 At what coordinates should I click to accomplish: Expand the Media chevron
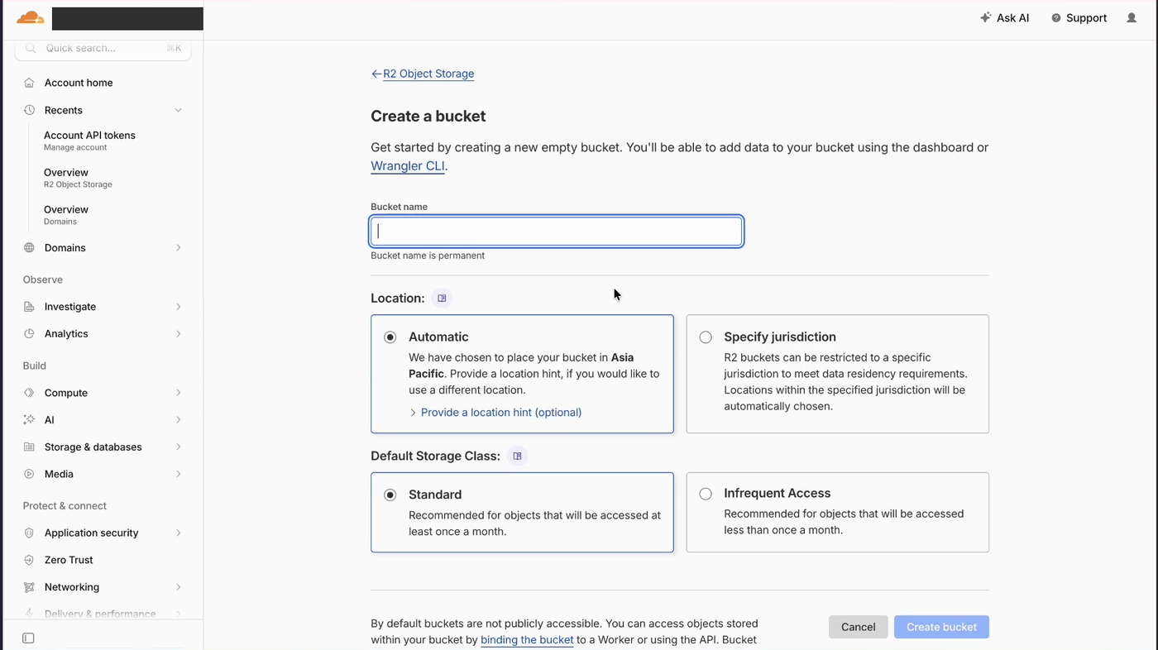coord(178,475)
